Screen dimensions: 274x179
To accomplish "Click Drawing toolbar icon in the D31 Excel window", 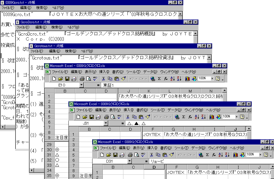I will pyautogui.click(x=242, y=155).
